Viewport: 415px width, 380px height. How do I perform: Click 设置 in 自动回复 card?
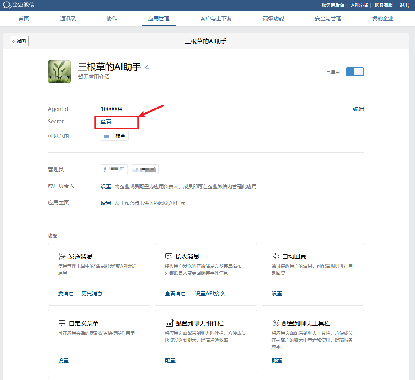point(277,293)
